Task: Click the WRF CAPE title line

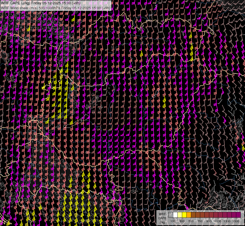Action: point(41,3)
